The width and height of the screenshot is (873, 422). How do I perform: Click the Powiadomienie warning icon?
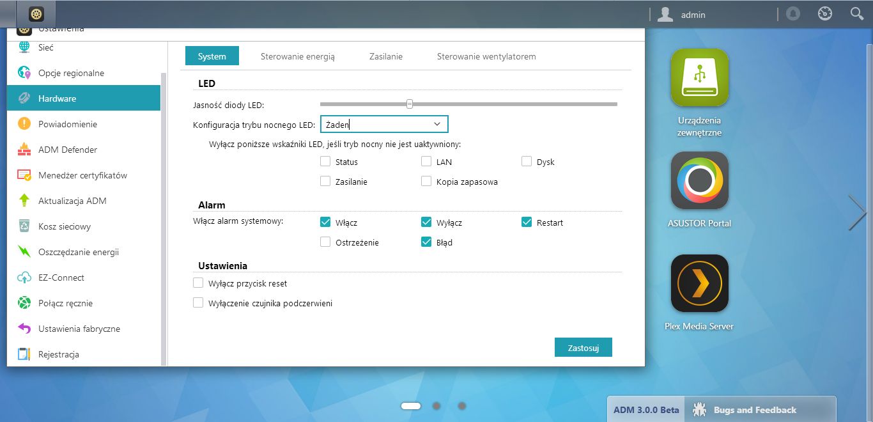pos(24,124)
